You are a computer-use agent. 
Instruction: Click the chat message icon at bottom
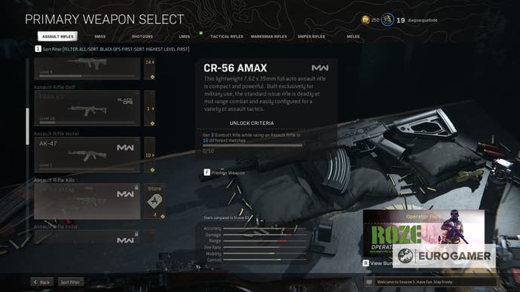(x=369, y=282)
